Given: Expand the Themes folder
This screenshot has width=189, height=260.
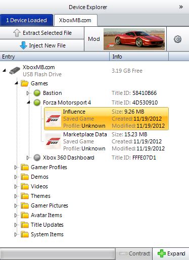Looking at the screenshot, I should tap(16, 196).
